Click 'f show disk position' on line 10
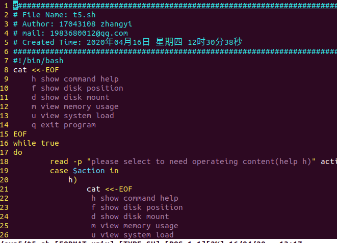This screenshot has width=337, height=243. click(x=77, y=88)
